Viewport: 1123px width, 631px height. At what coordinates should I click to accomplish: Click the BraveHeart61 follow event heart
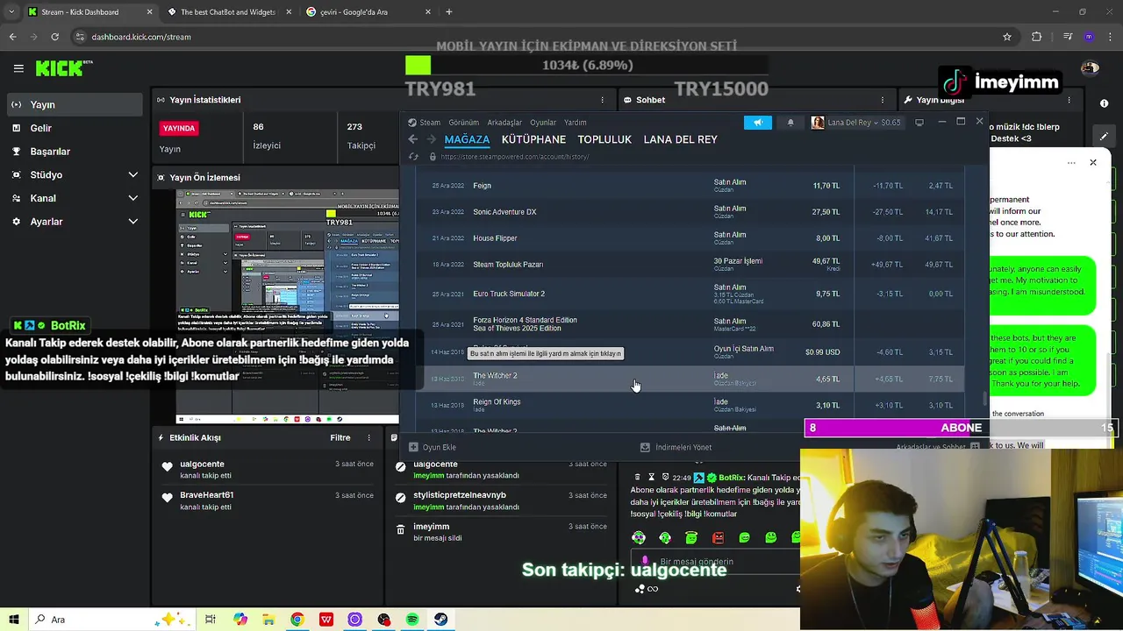(x=168, y=498)
